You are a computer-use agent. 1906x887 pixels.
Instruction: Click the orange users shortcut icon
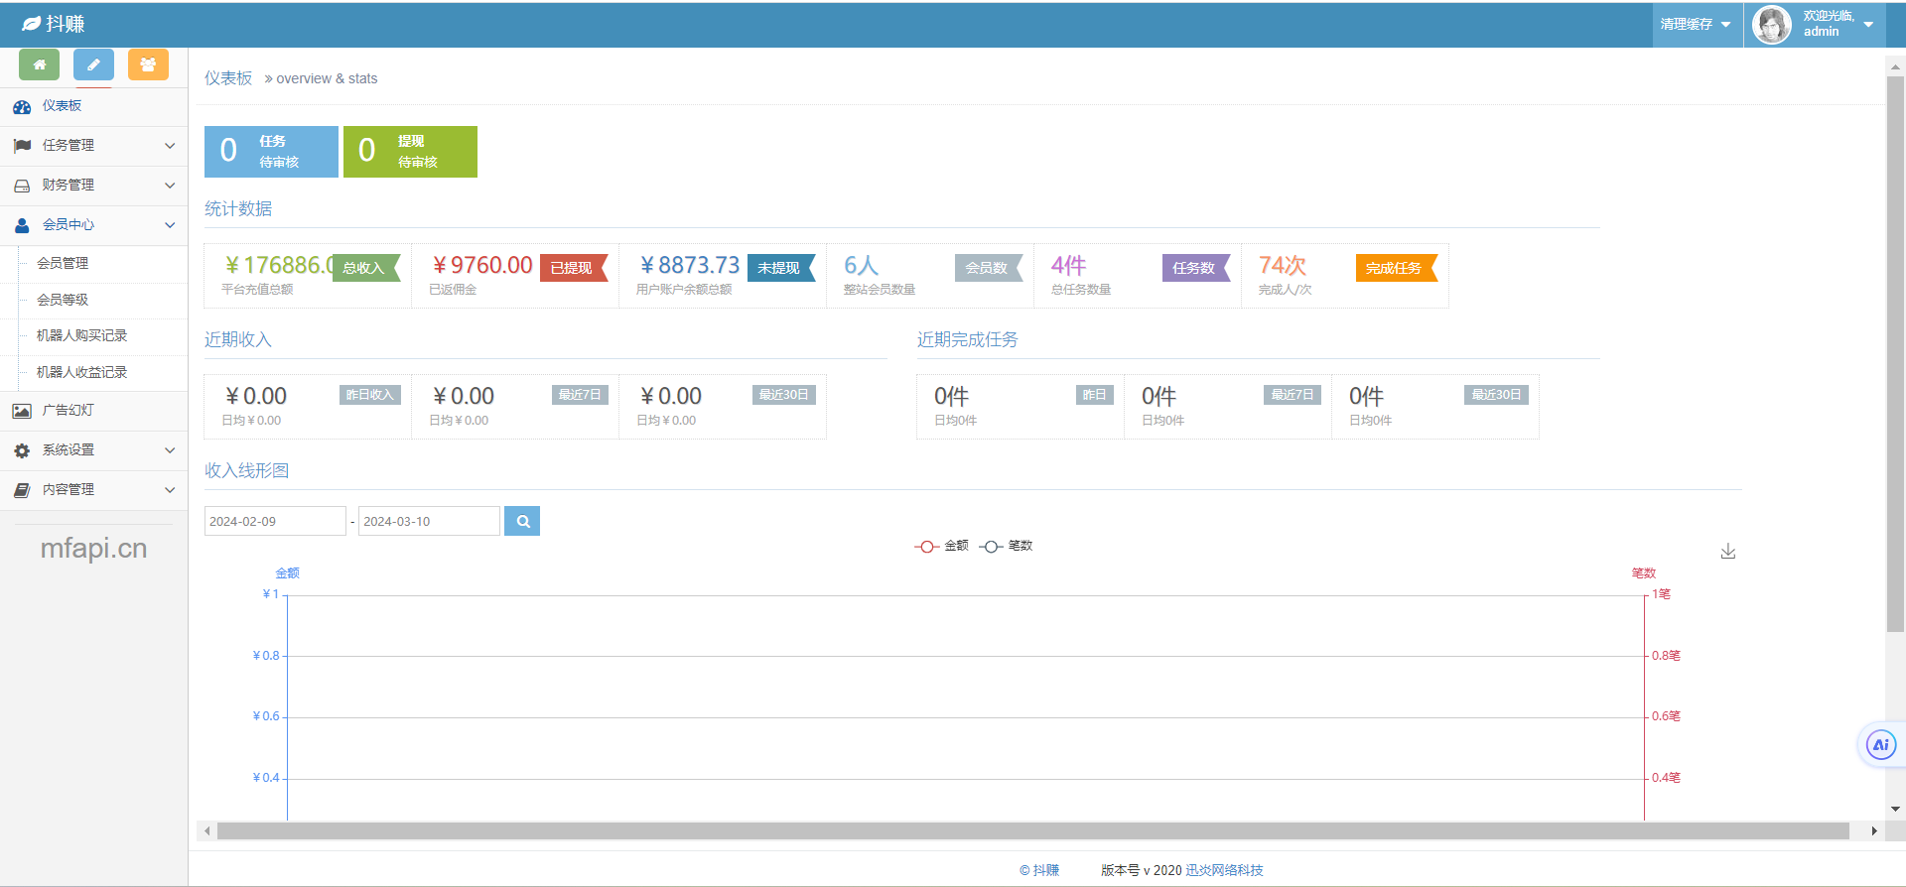pos(148,64)
